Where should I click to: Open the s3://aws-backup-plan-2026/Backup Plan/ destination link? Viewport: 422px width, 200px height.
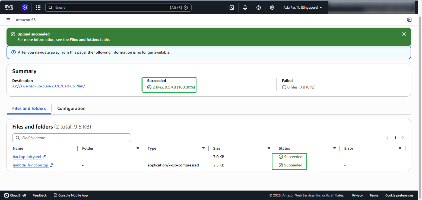tap(49, 86)
